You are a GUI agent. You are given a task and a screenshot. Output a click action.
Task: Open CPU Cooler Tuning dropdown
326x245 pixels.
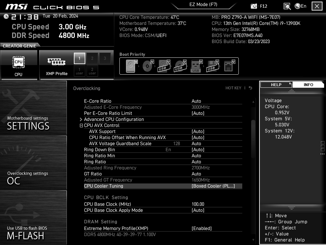213,186
